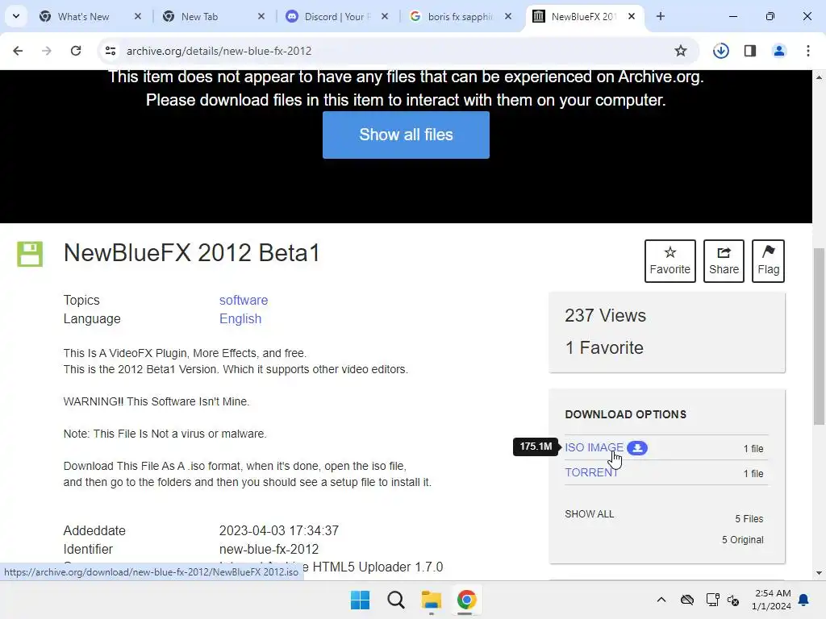The height and width of the screenshot is (619, 826).
Task: Open the clock and date in taskbar
Action: tap(771, 600)
